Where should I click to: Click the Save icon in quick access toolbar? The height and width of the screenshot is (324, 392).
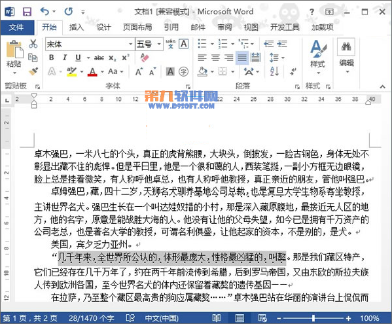click(x=27, y=12)
